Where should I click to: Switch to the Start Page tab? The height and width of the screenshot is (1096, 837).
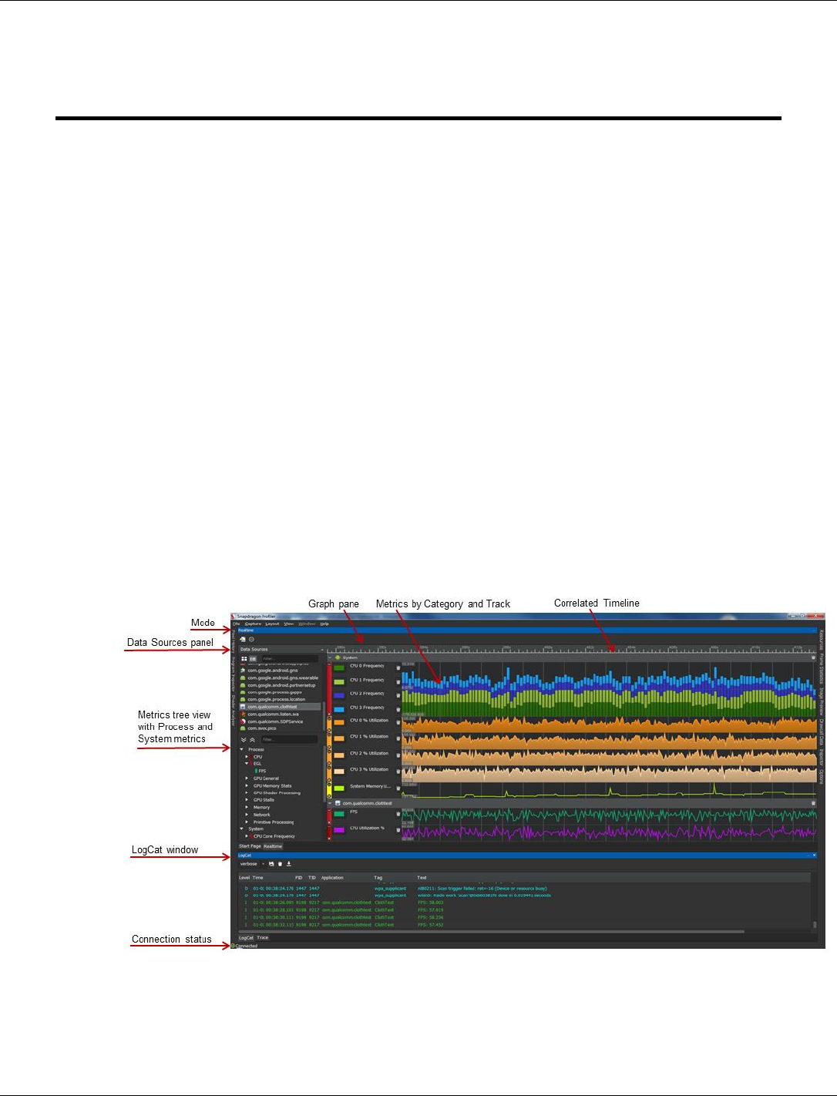[x=250, y=846]
